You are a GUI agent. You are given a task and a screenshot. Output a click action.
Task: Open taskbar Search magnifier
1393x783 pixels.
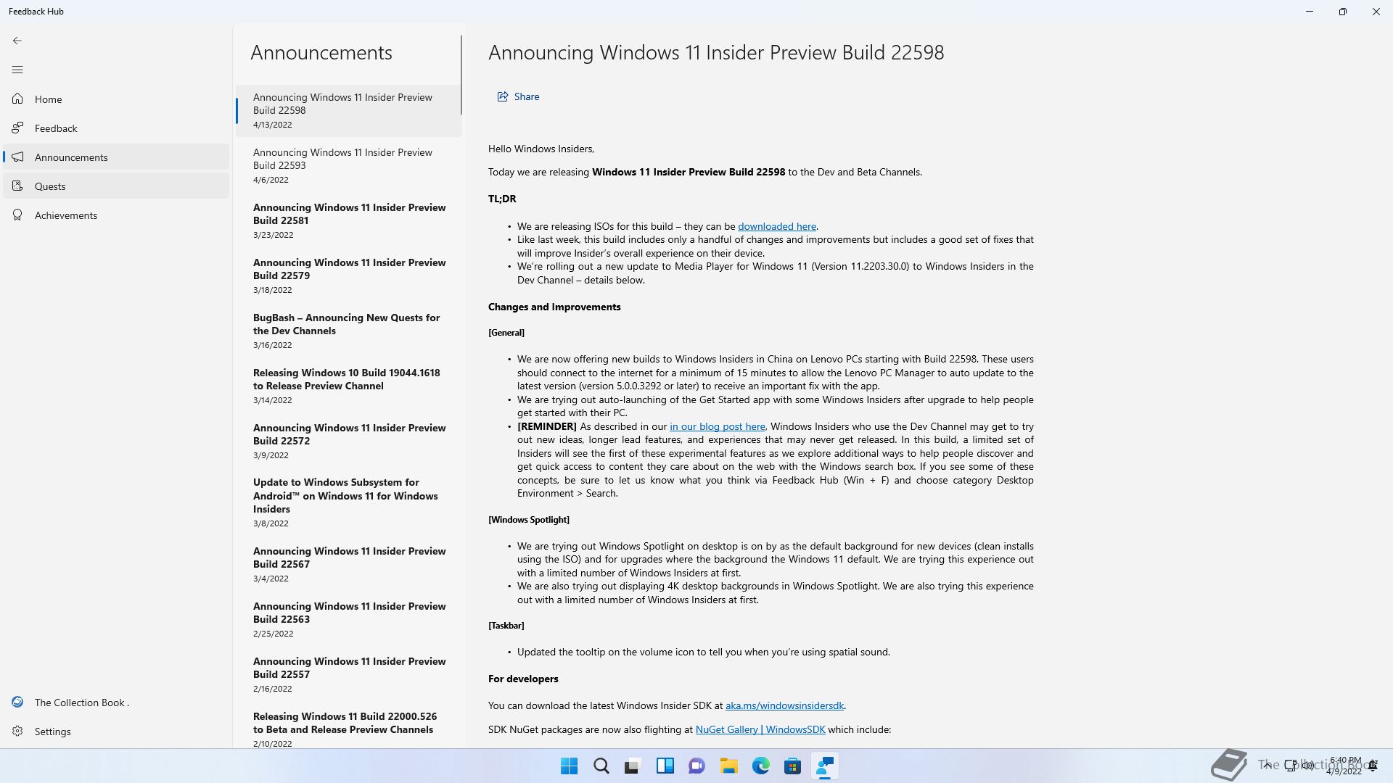click(x=601, y=766)
